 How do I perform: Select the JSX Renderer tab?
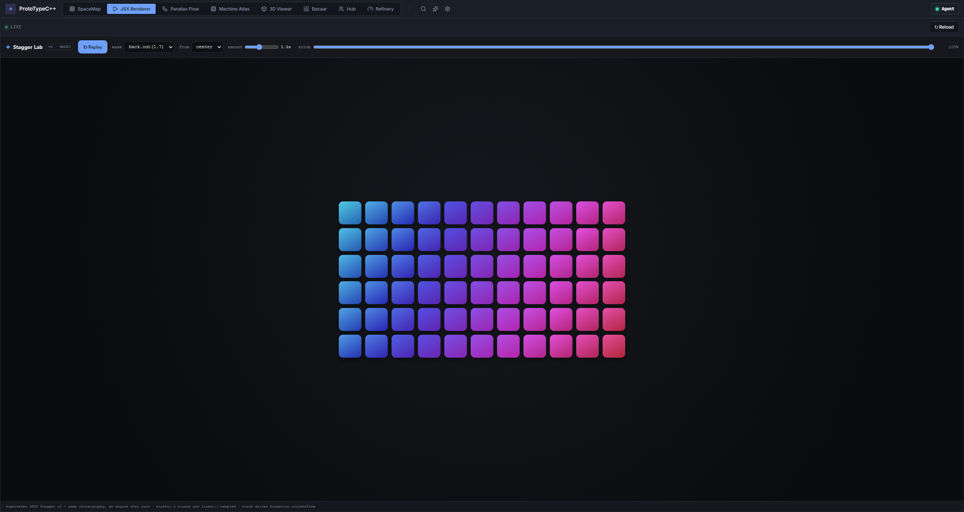coord(131,9)
